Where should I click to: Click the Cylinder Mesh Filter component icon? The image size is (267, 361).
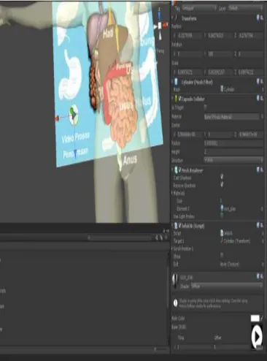tap(176, 82)
